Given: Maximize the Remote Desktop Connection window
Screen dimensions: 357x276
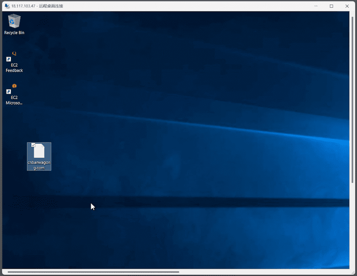Looking at the screenshot, I should pyautogui.click(x=331, y=6).
